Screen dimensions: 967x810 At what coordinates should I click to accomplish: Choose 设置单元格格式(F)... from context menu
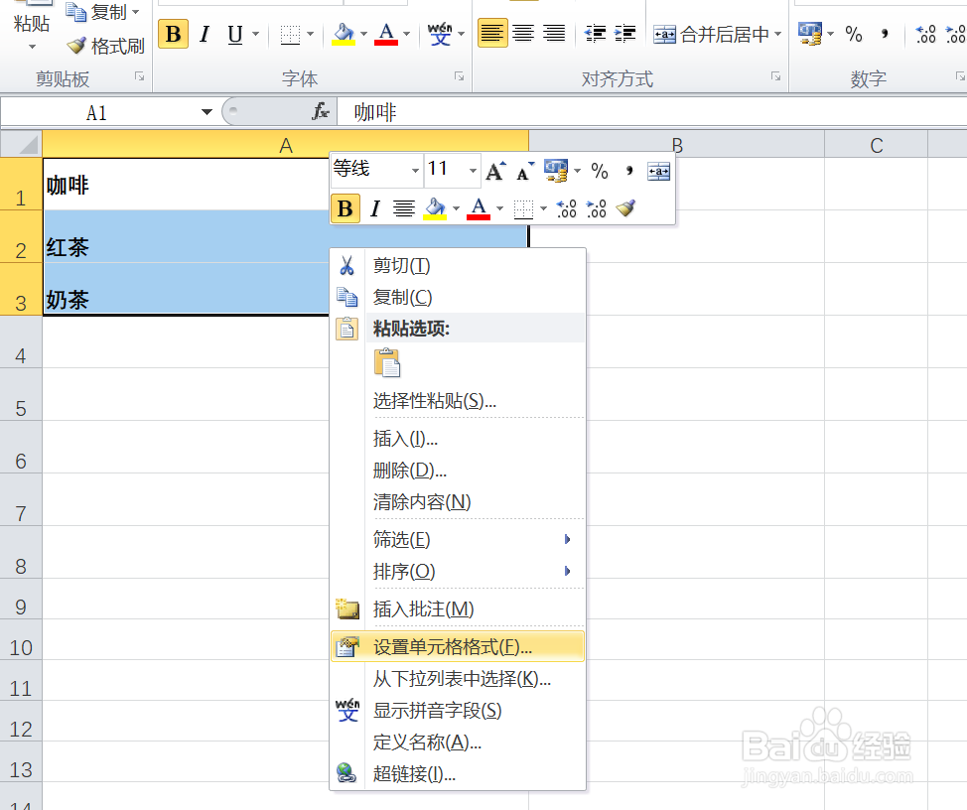tap(458, 646)
